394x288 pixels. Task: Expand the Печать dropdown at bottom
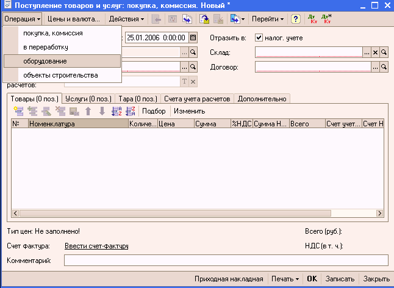tap(285, 278)
